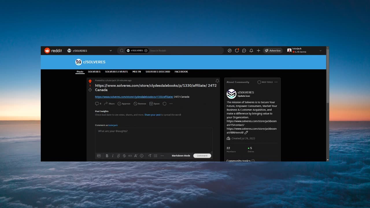Open the tutorjack profile link above comment box
370x208 pixels.
pos(113,125)
